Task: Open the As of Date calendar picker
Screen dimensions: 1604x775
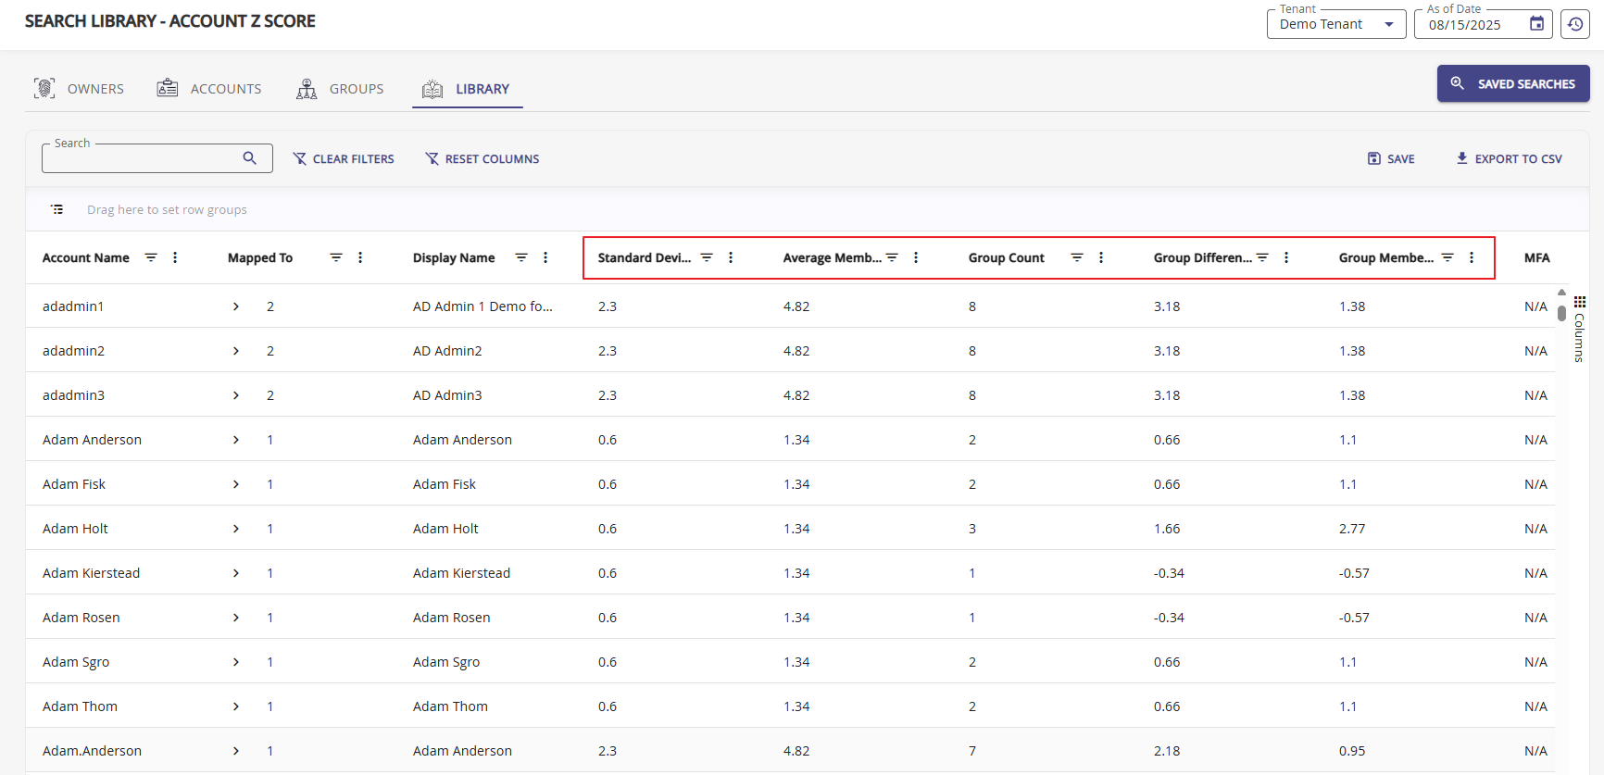Action: pyautogui.click(x=1536, y=24)
